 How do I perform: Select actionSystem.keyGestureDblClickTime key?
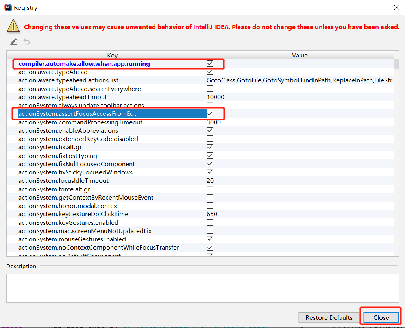tap(73, 214)
